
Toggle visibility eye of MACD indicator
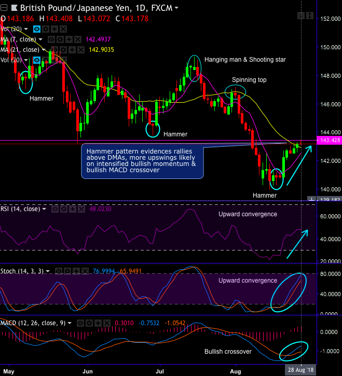click(x=80, y=323)
